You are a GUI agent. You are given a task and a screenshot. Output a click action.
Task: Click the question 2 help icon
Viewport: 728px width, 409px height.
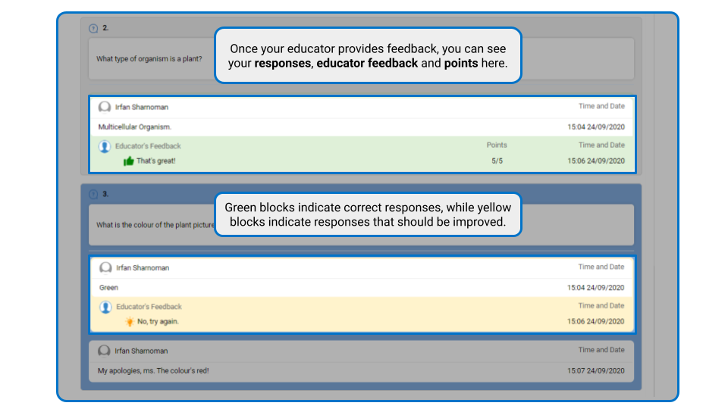(x=93, y=28)
